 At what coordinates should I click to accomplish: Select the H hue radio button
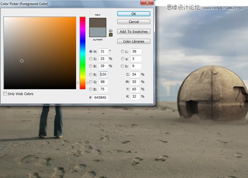pos(91,51)
